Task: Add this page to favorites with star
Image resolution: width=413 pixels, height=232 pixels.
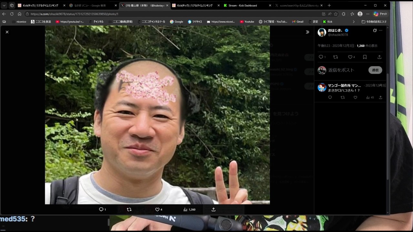Action: 336,14
